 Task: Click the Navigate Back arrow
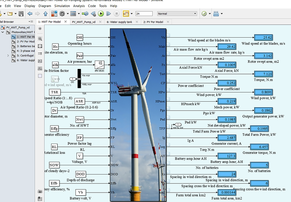pos(30,13)
